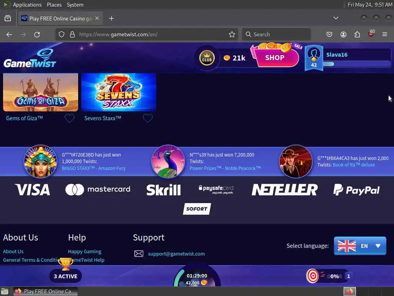Click the Skrill payment logo
The height and width of the screenshot is (296, 394).
[x=164, y=190]
